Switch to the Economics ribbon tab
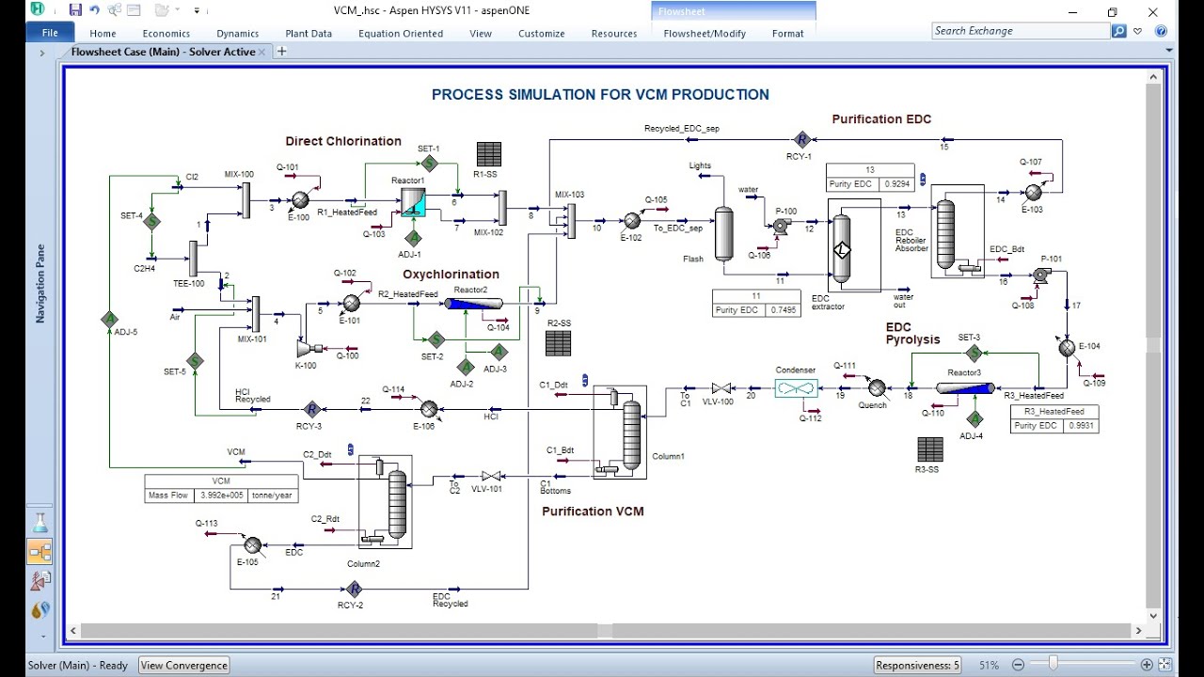 pyautogui.click(x=166, y=33)
